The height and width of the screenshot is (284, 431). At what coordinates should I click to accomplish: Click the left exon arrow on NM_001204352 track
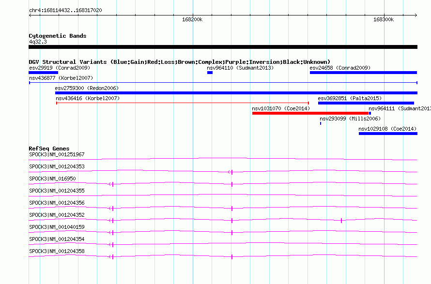pyautogui.click(x=111, y=221)
